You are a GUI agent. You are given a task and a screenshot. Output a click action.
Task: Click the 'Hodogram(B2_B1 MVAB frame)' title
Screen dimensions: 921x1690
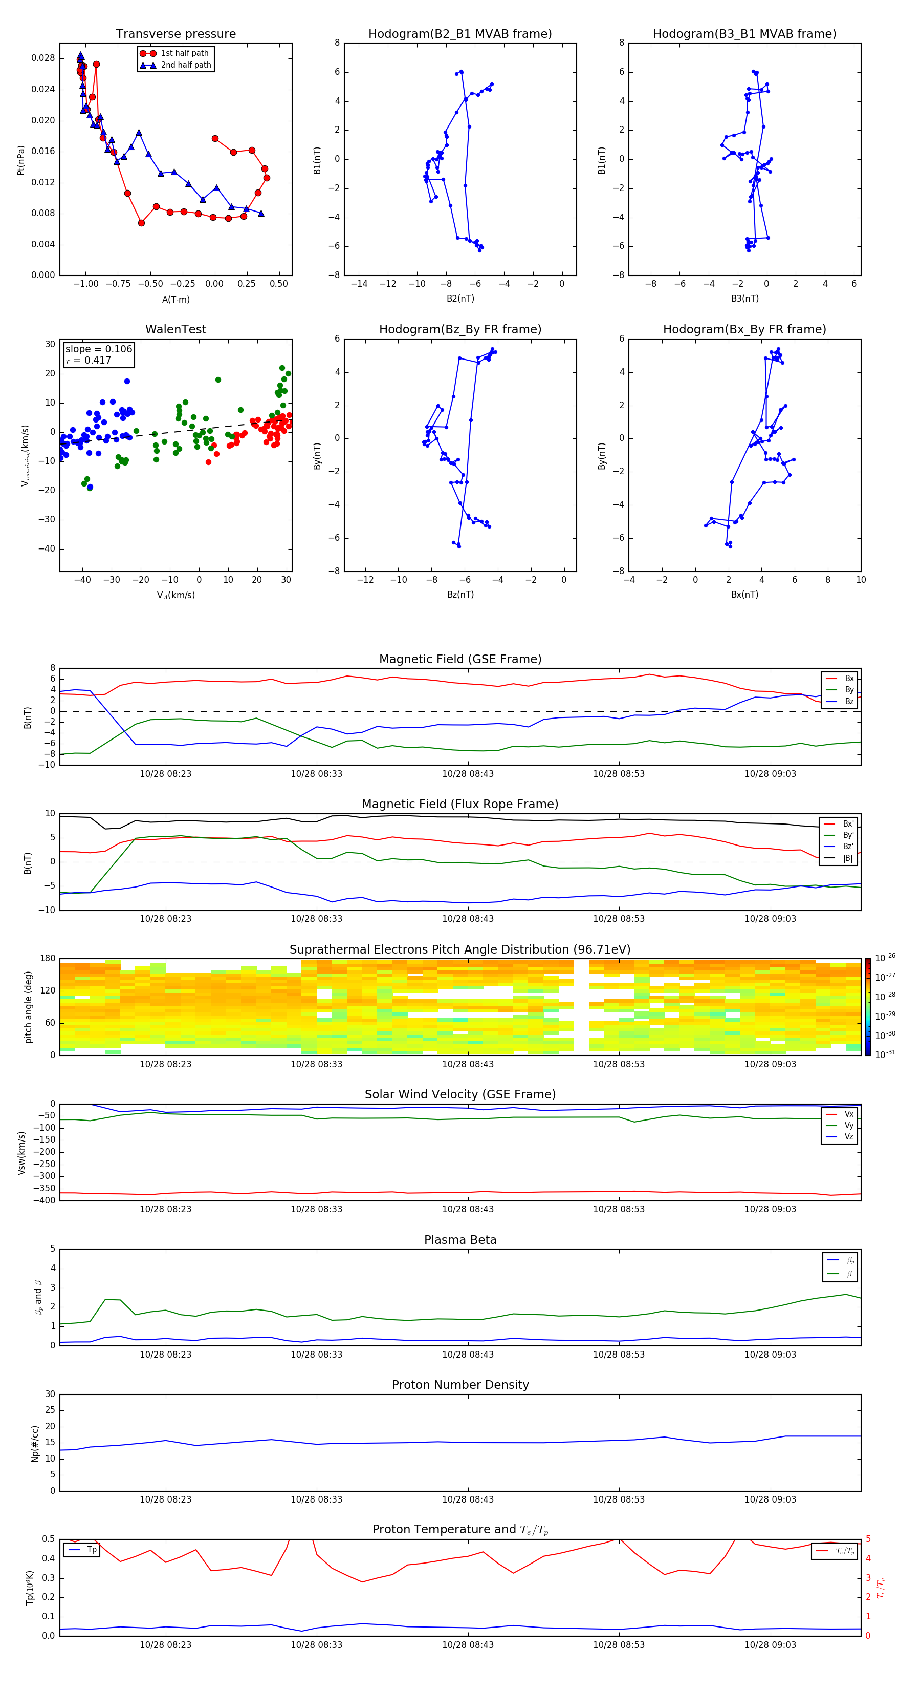(x=460, y=34)
